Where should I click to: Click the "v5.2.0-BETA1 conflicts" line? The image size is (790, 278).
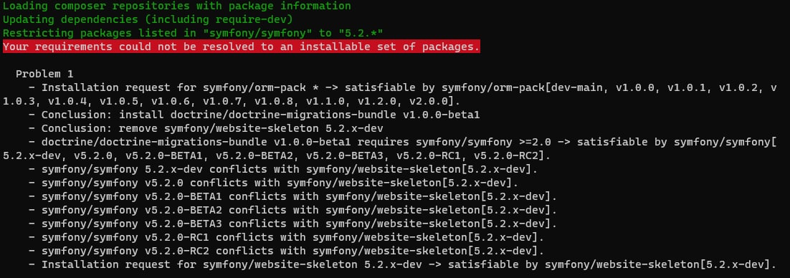click(292, 196)
